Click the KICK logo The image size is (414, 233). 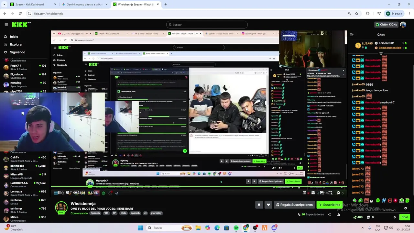click(21, 25)
